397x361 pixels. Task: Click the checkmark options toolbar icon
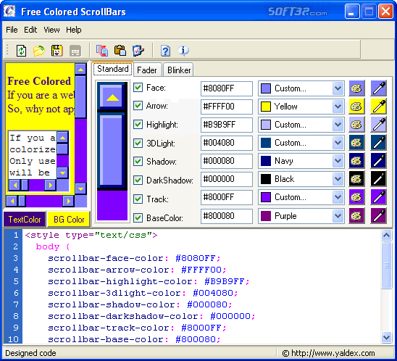tap(138, 51)
